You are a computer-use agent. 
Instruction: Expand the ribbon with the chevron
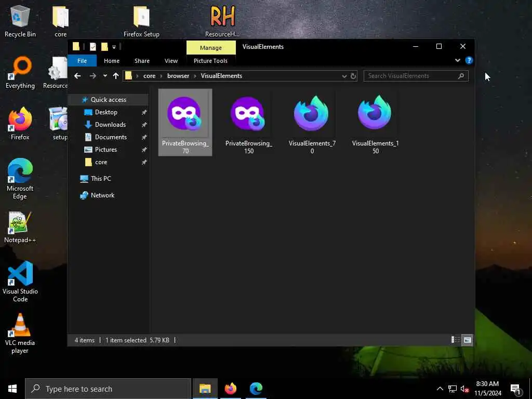(x=457, y=60)
